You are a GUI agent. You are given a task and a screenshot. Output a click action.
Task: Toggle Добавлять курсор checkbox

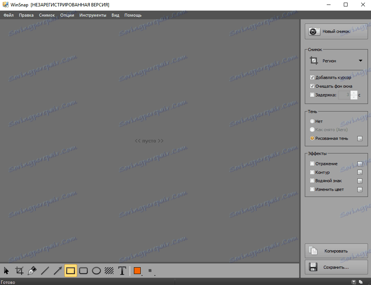312,77
